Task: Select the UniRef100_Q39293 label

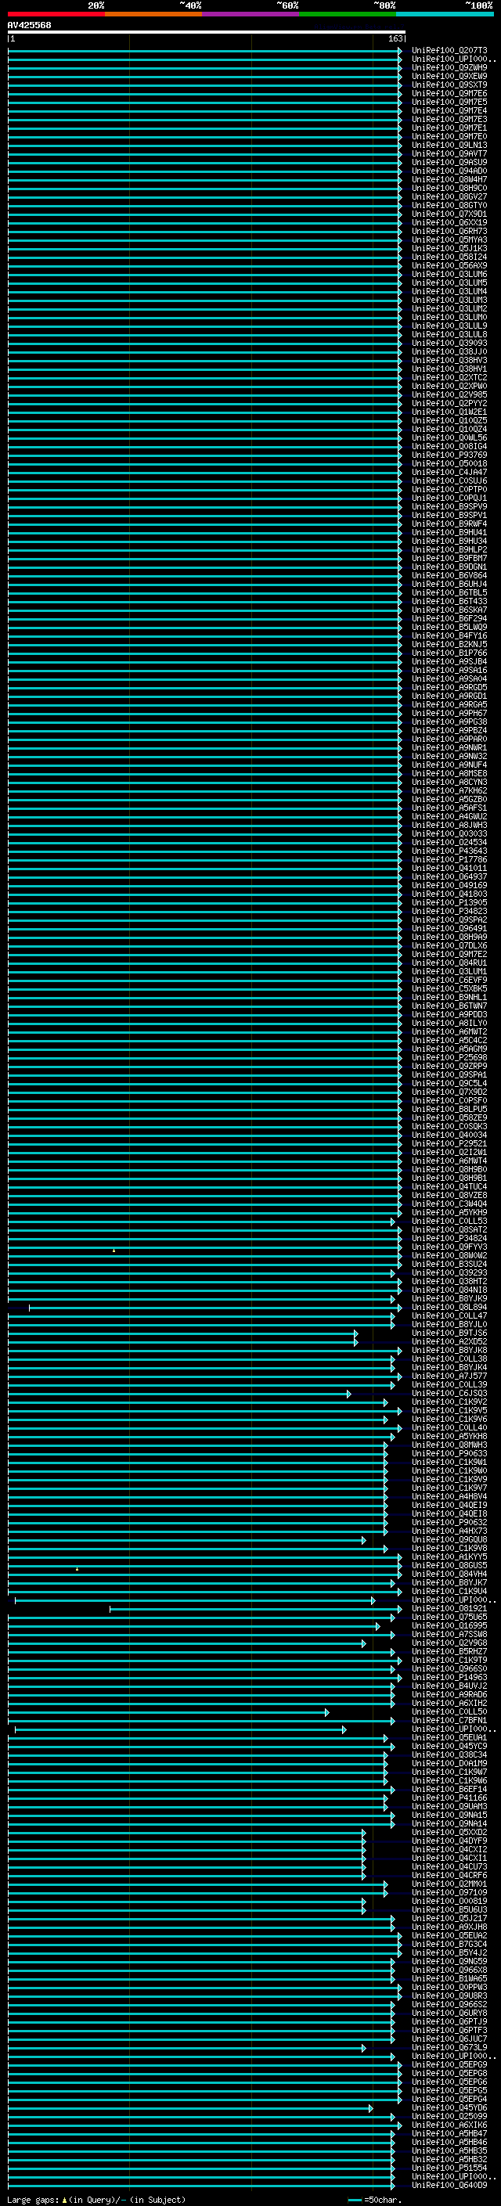Action: (x=449, y=1272)
